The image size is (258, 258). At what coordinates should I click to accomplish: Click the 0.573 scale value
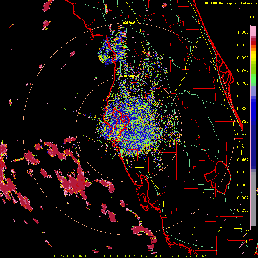point(243,134)
